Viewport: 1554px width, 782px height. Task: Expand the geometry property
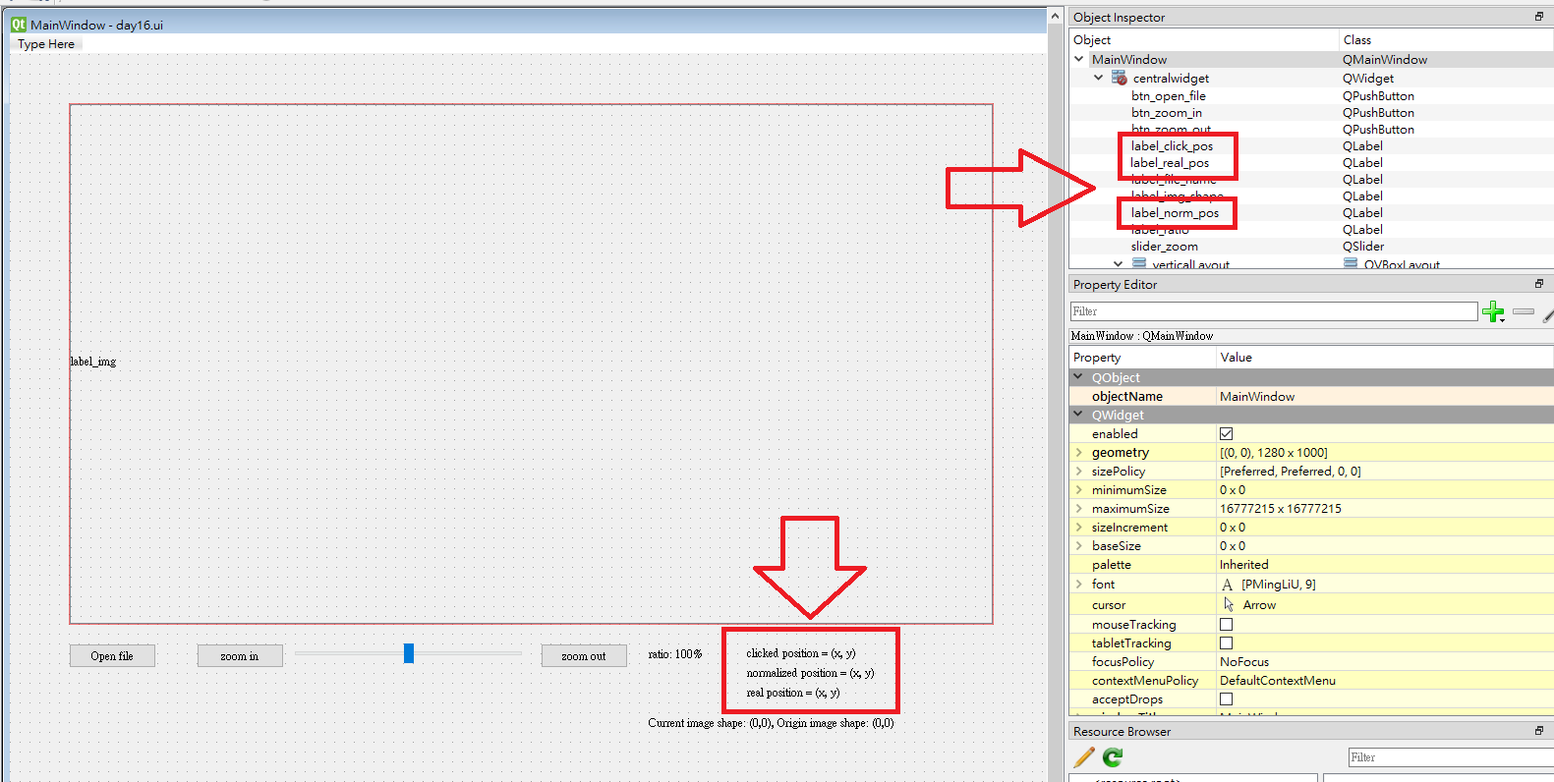point(1079,452)
